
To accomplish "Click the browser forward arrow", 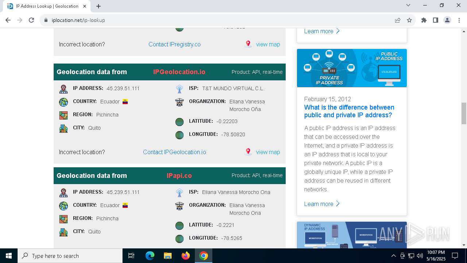I will (20, 20).
